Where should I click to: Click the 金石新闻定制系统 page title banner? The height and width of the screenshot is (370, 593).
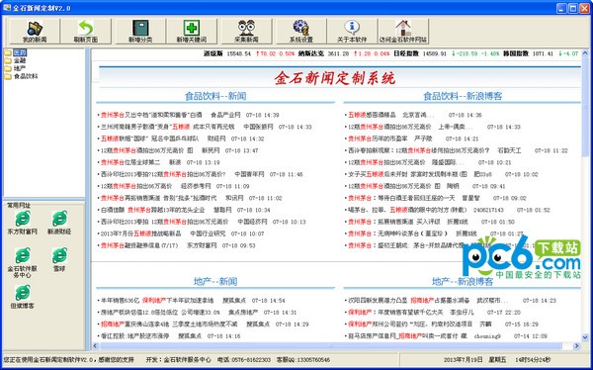click(335, 77)
